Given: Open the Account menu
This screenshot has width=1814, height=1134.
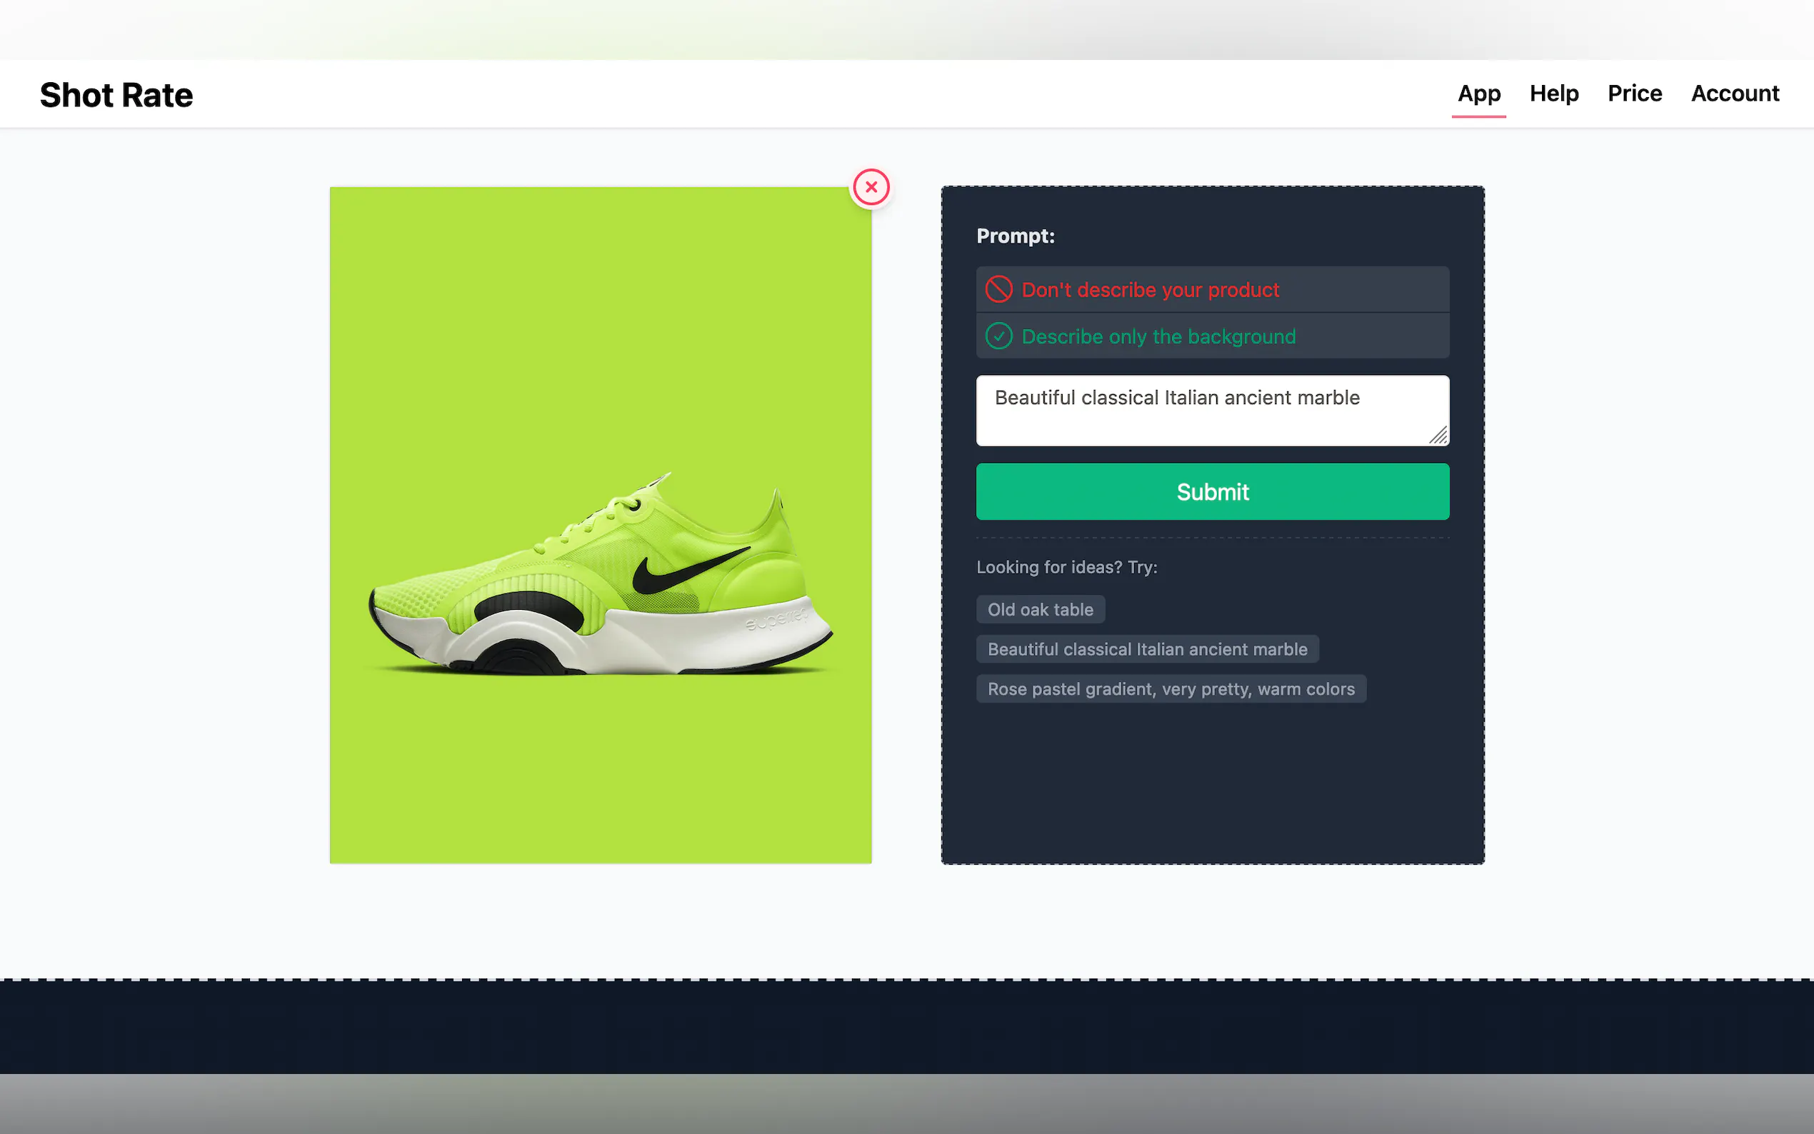Looking at the screenshot, I should [1734, 94].
